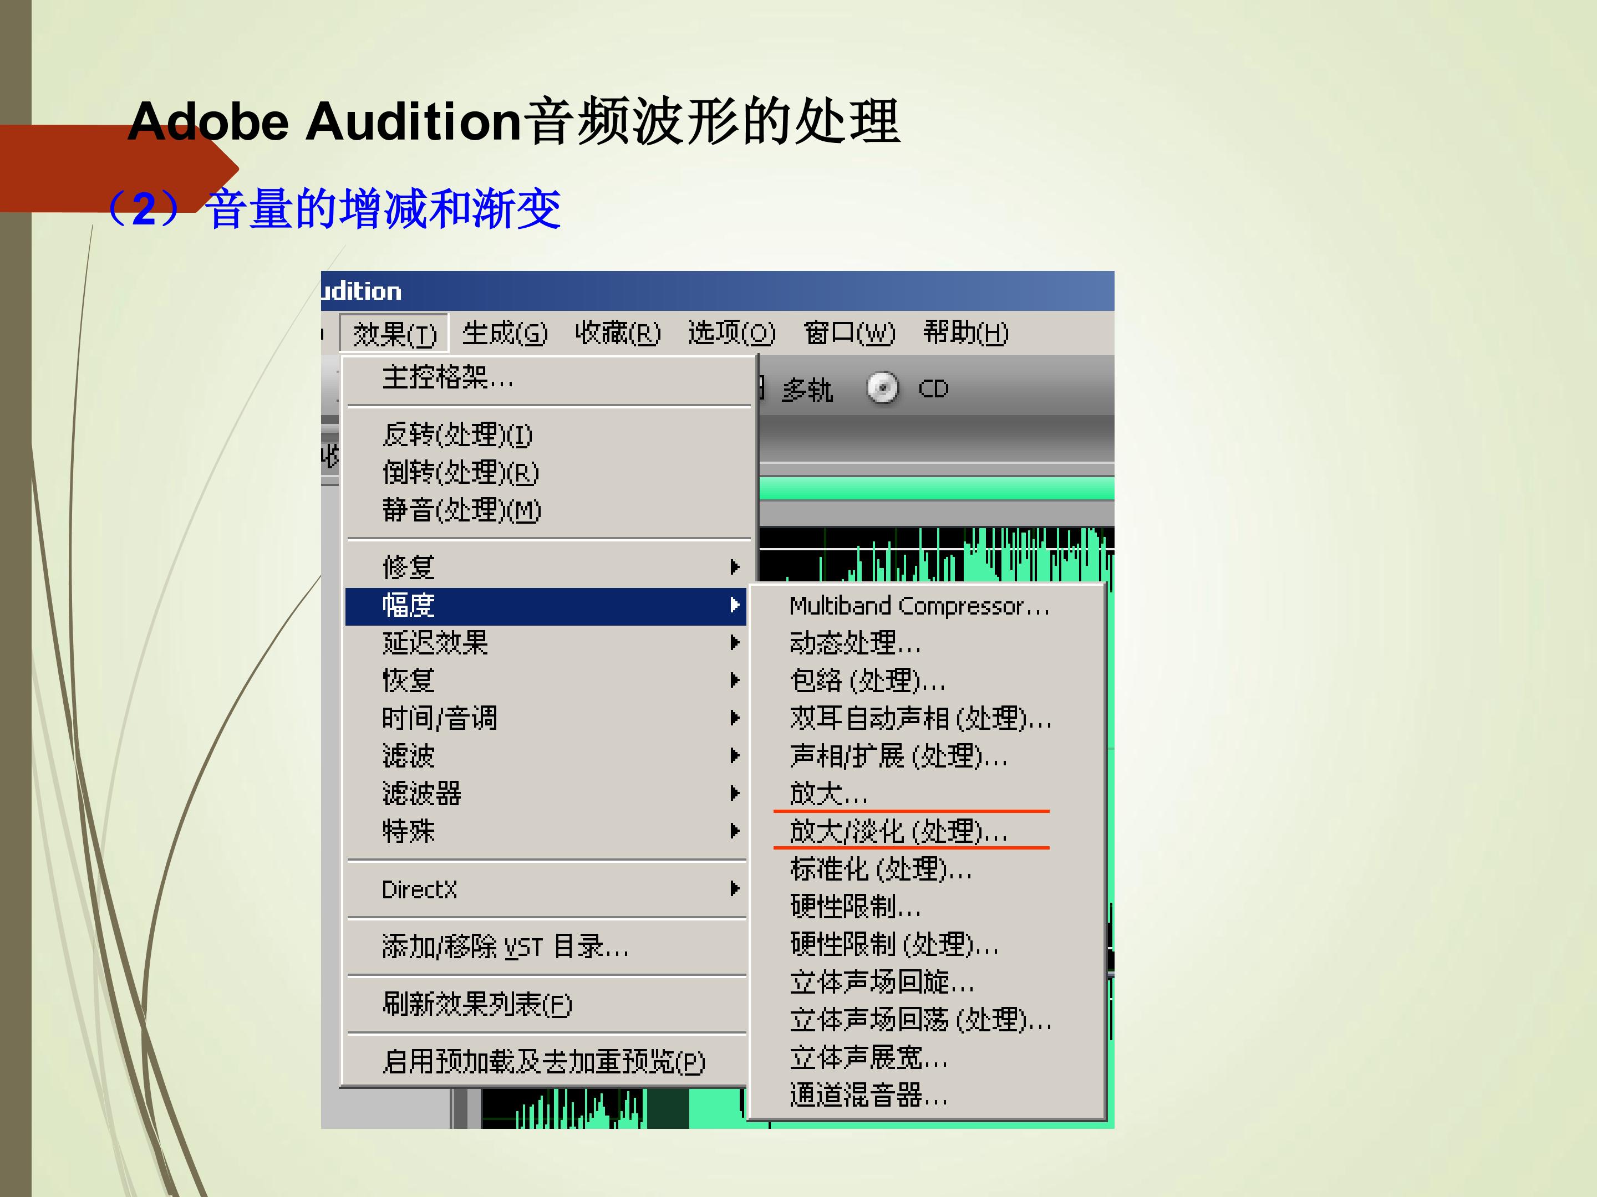
Task: Open the 效果(T) menu
Action: click(x=394, y=334)
